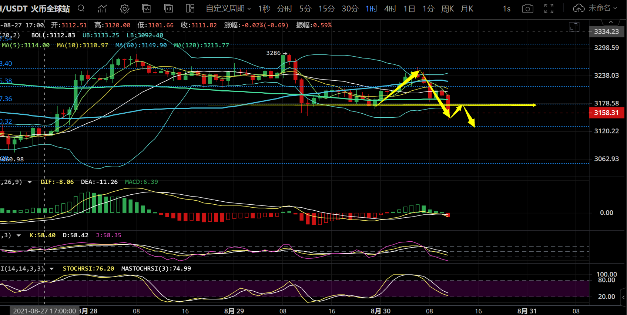Click the 3238.03 price axis label
Image resolution: width=627 pixels, height=315 pixels.
606,76
